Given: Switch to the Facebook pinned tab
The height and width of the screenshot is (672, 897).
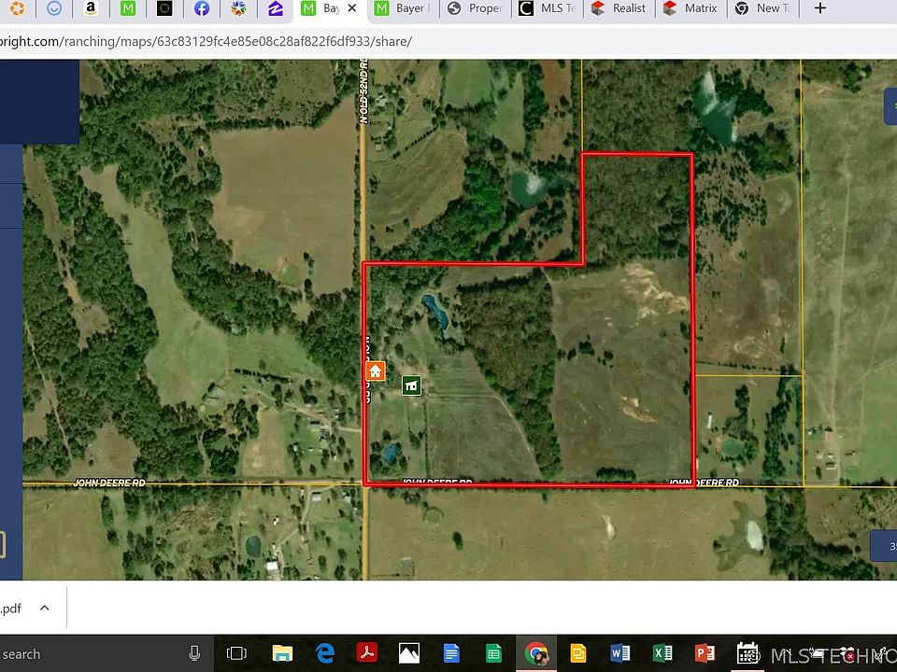Looking at the screenshot, I should 201,8.
